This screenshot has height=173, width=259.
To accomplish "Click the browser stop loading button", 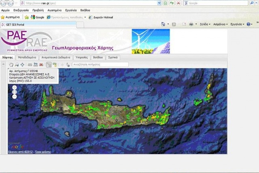I will point(178,3).
